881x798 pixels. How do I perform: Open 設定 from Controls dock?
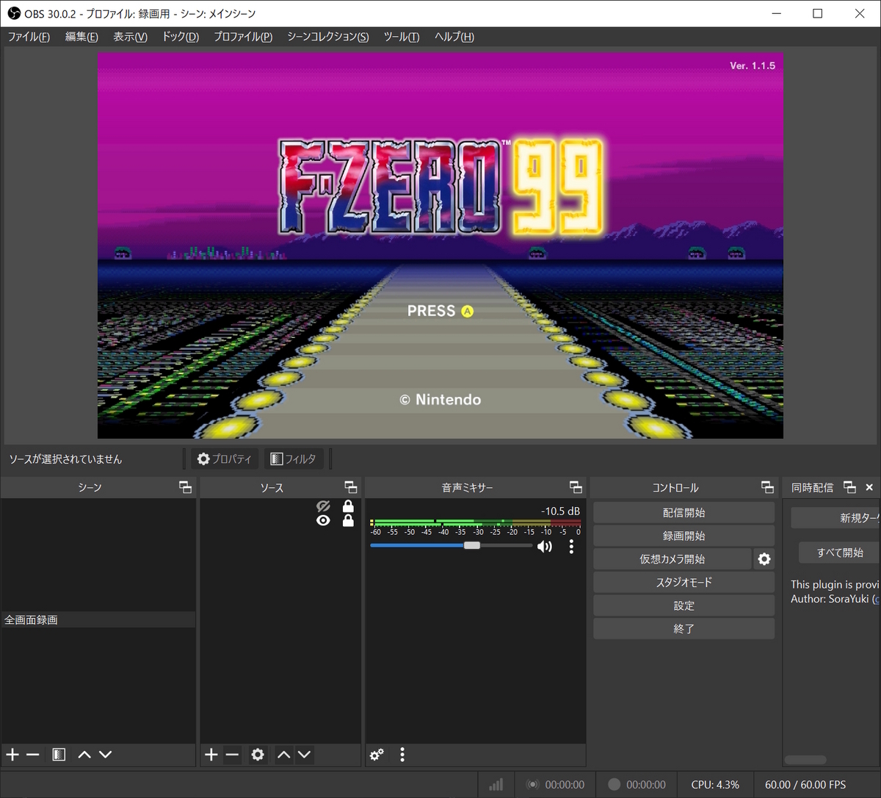coord(684,605)
